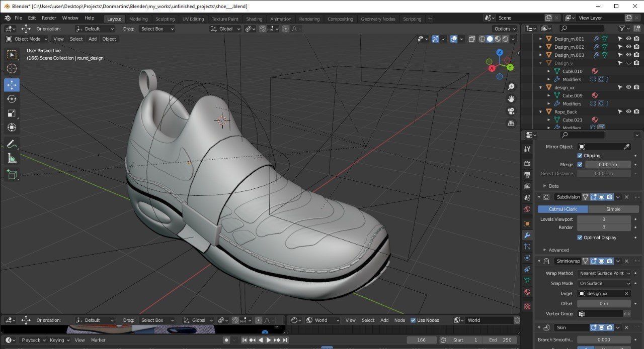Toggle camera view icon in viewport
This screenshot has height=349, width=644.
coord(511,111)
